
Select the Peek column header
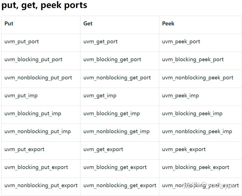click(168, 24)
